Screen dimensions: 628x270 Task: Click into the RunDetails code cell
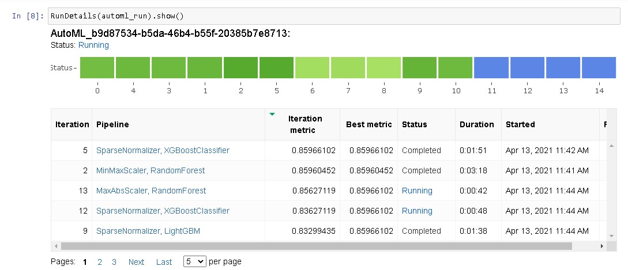pyautogui.click(x=334, y=16)
